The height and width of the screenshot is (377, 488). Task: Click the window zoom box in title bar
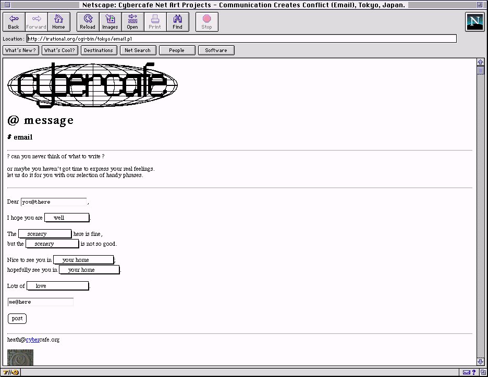point(480,5)
